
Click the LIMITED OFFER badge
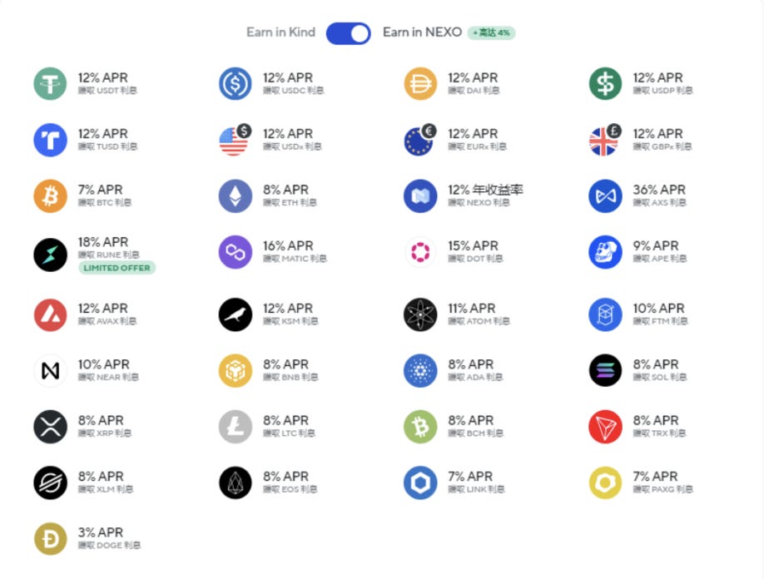pyautogui.click(x=117, y=268)
